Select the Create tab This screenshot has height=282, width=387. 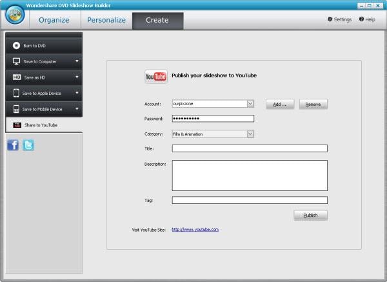(x=157, y=20)
